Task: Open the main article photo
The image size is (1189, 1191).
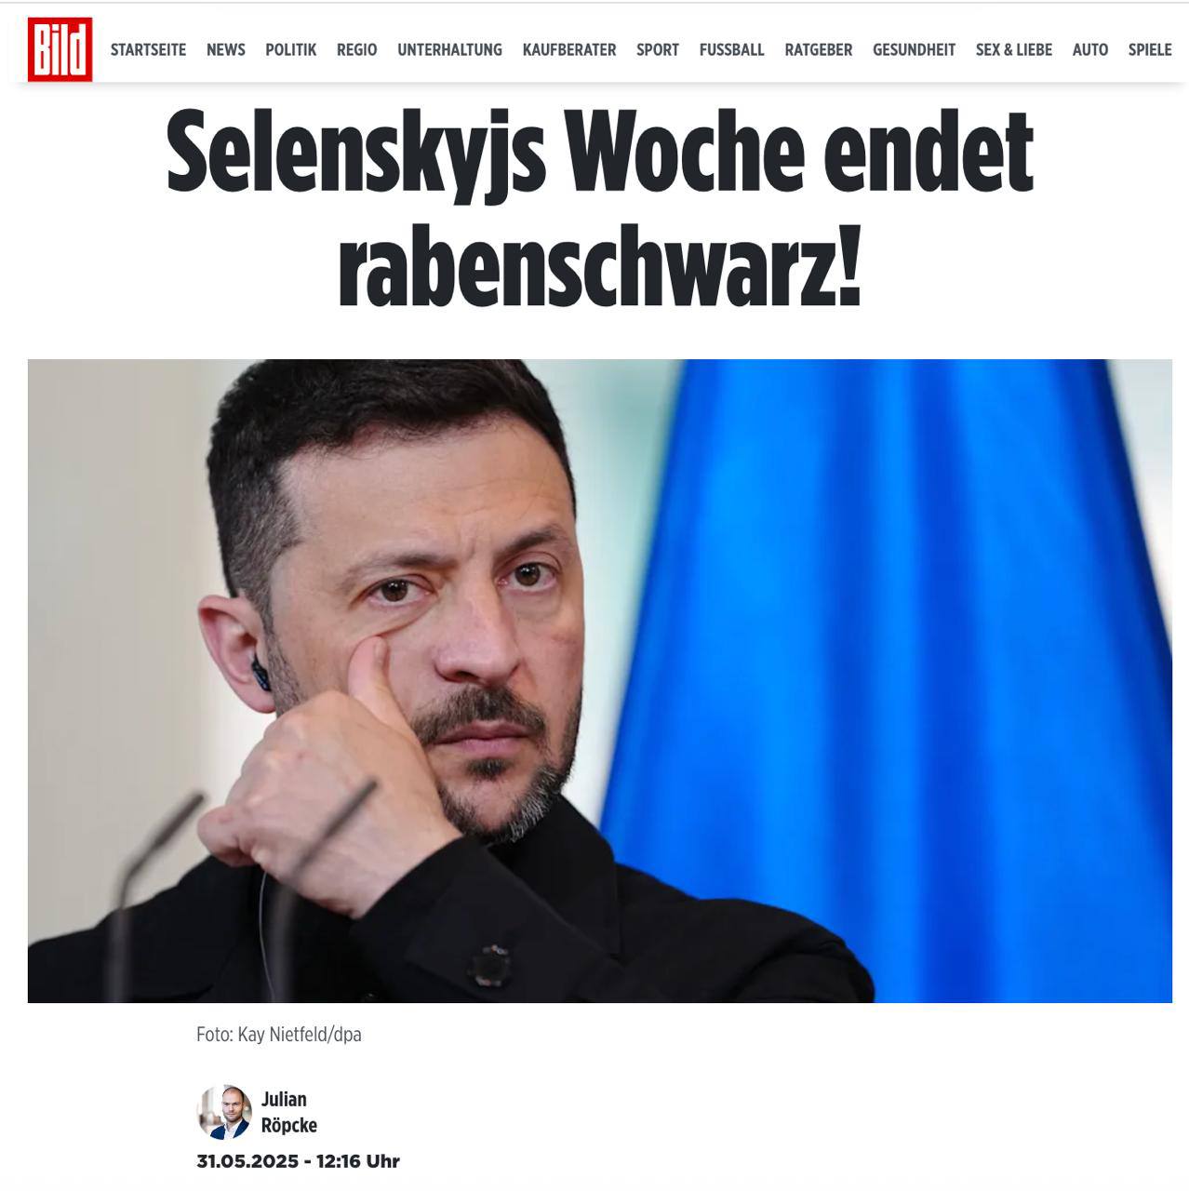Action: [600, 681]
